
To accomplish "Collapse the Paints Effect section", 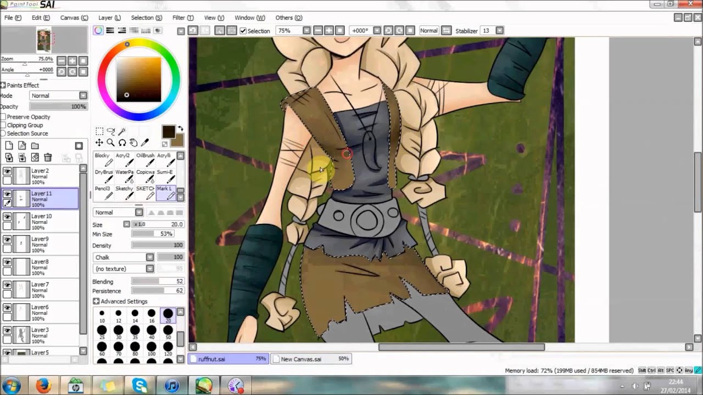I will coord(3,85).
